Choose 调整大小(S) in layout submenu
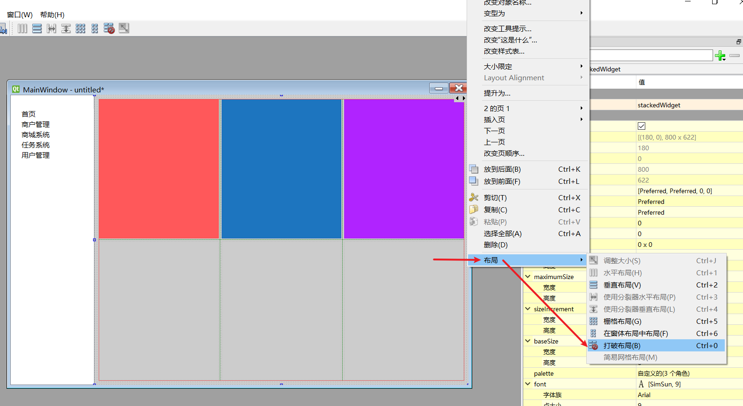The image size is (743, 406). click(656, 261)
